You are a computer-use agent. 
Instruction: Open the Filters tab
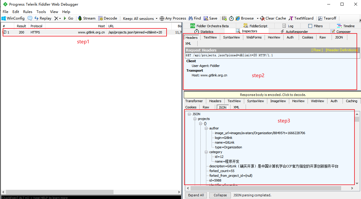[x=315, y=26]
